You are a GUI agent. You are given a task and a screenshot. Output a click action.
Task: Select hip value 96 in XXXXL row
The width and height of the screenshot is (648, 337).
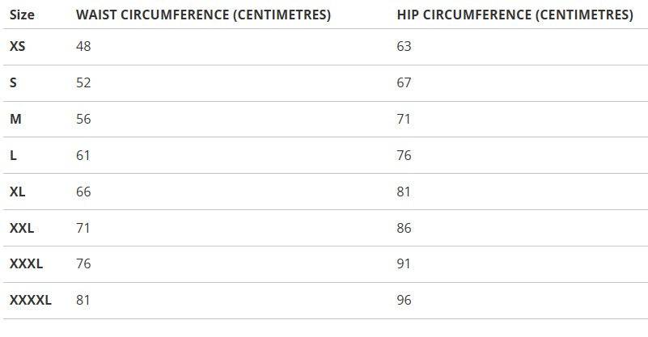click(404, 300)
